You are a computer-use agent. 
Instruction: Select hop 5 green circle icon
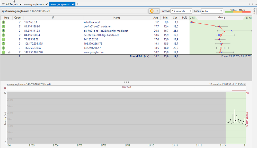[3, 39]
